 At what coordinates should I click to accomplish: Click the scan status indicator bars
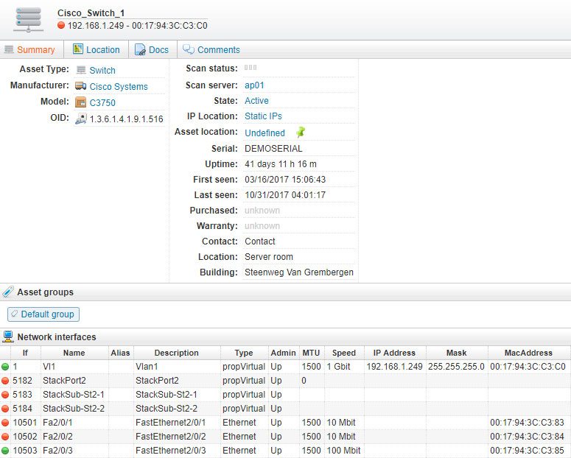pos(251,67)
